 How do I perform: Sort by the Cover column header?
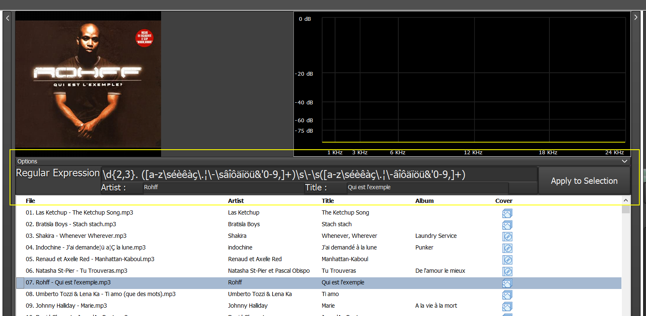tap(504, 201)
